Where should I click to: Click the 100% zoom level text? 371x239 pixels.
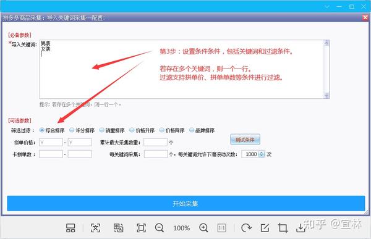[181, 228]
